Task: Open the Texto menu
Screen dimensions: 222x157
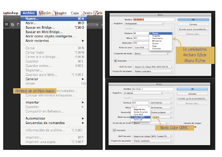Action: 87,13
